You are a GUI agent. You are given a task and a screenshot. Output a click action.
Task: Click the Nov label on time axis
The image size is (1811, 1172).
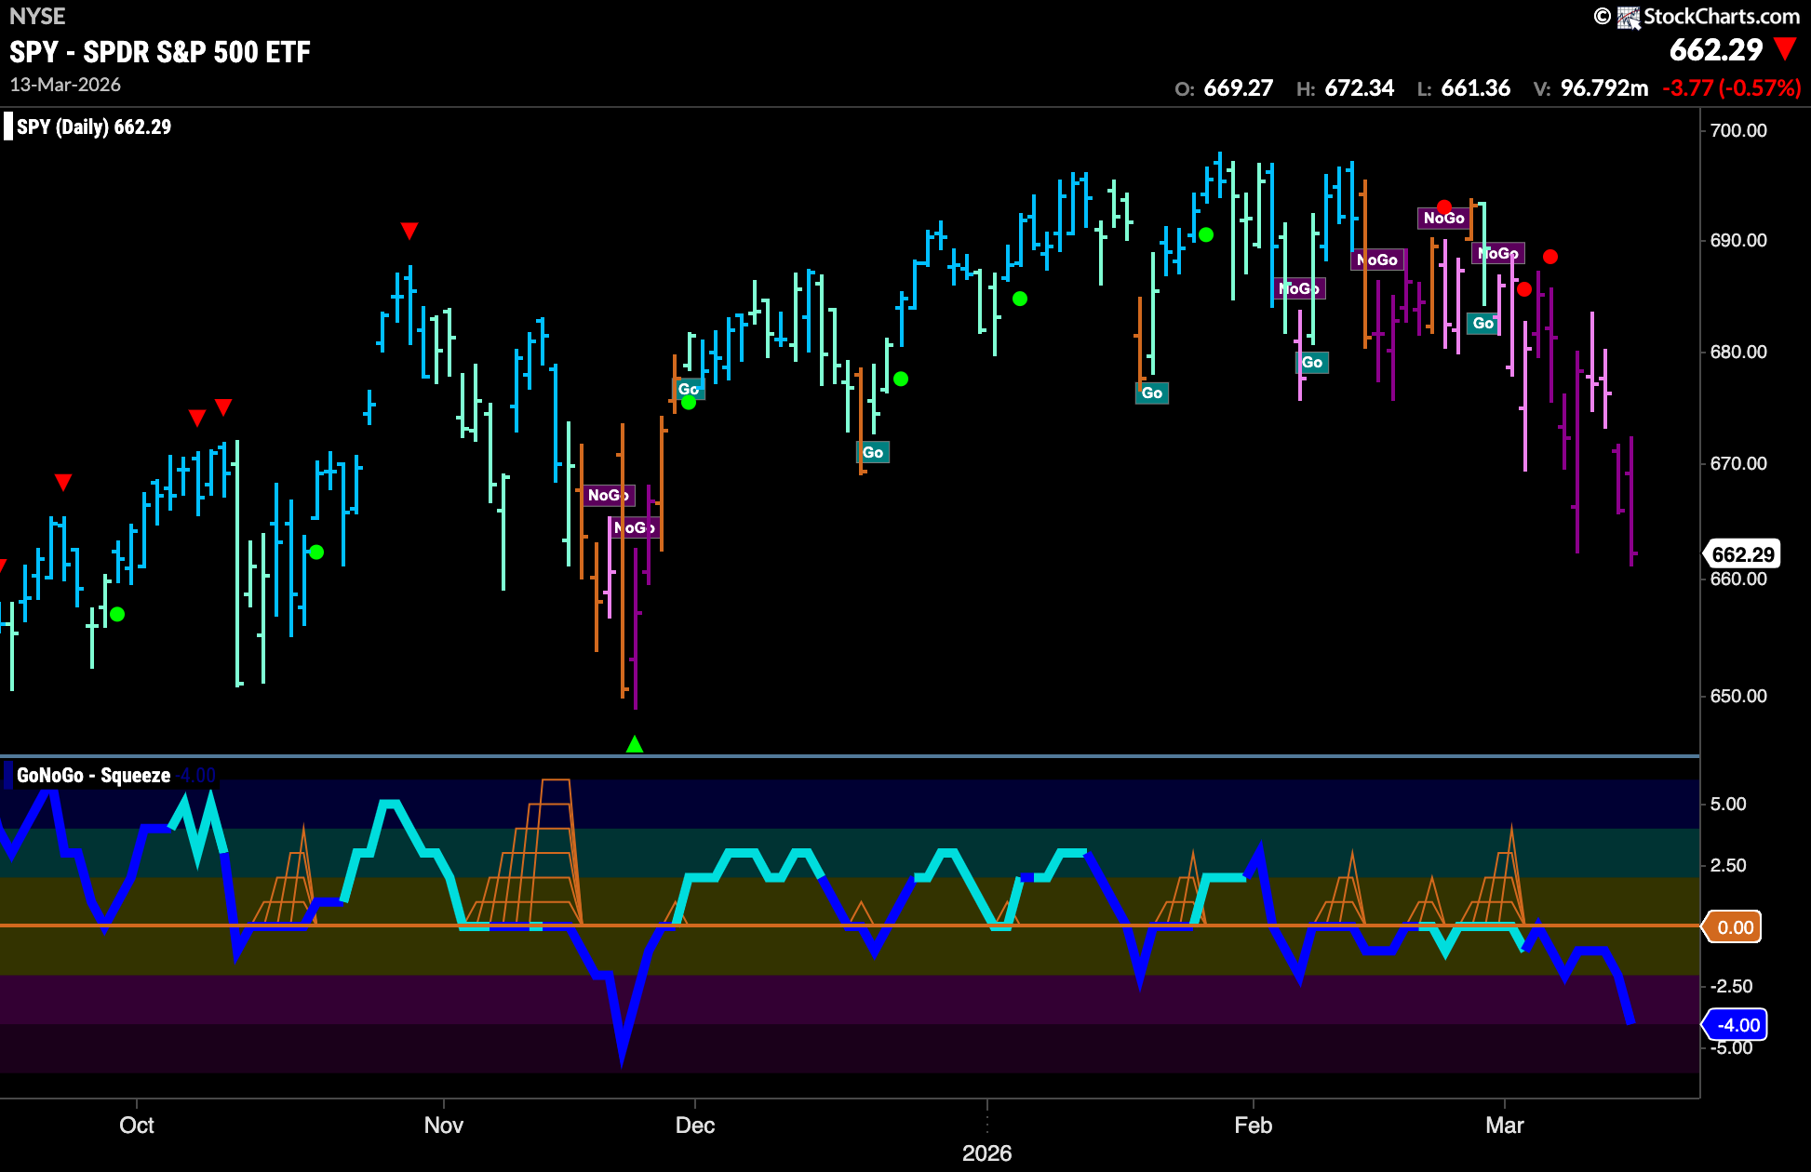click(444, 1125)
